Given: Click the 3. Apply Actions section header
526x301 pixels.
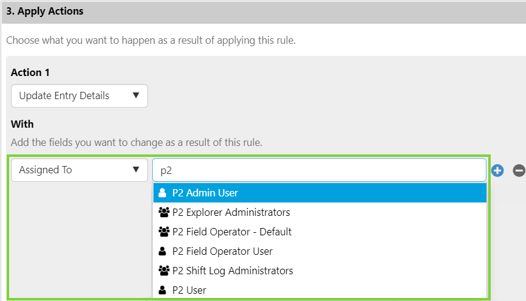Looking at the screenshot, I should (x=45, y=12).
